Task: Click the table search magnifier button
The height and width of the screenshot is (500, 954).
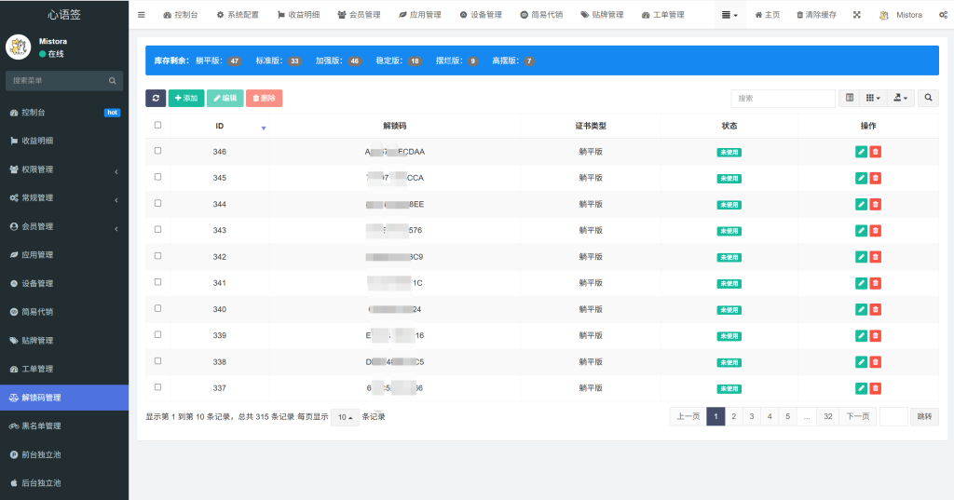Action: (x=928, y=98)
